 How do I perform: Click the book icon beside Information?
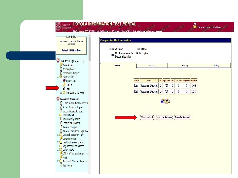(x=64, y=81)
